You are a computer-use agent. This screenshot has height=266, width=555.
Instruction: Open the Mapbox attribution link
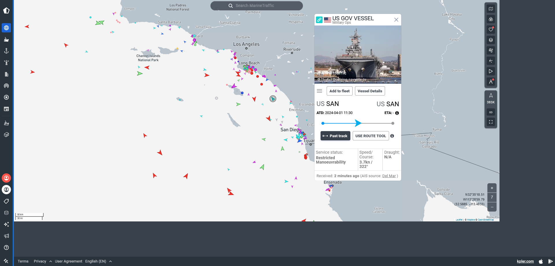pyautogui.click(x=471, y=220)
